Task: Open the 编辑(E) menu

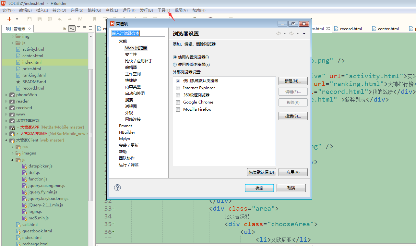Action: click(x=25, y=10)
